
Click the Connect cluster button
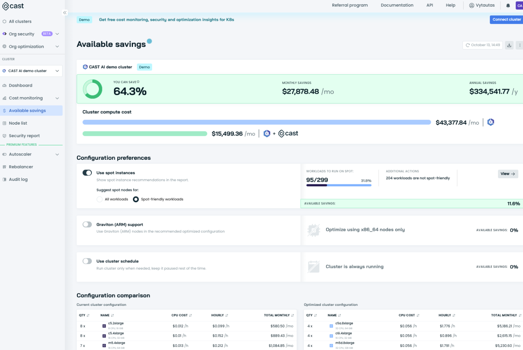(506, 20)
